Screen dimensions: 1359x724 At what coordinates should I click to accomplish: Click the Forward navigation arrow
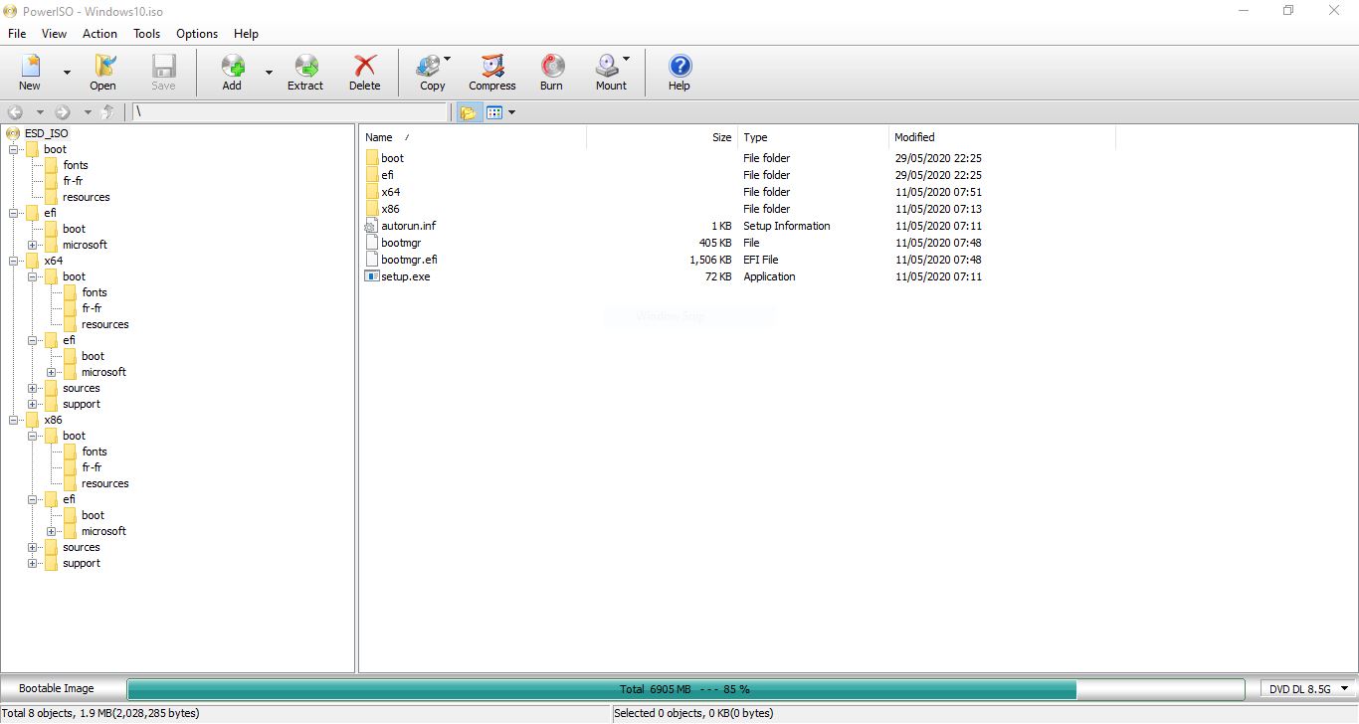tap(63, 112)
